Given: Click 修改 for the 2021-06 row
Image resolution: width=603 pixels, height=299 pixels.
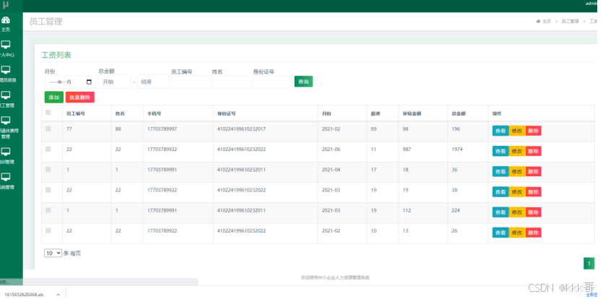Looking at the screenshot, I should click(517, 151).
